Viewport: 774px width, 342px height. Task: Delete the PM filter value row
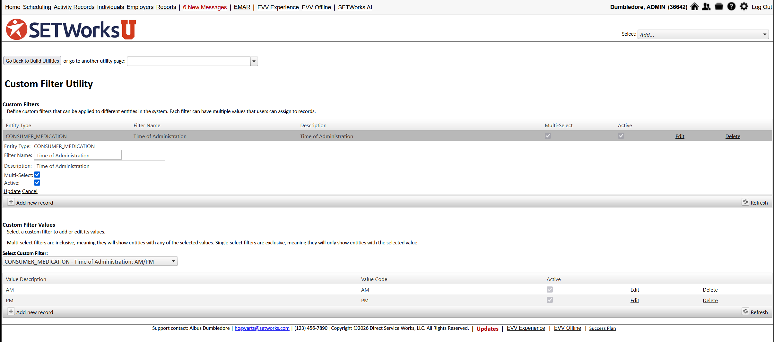click(710, 301)
